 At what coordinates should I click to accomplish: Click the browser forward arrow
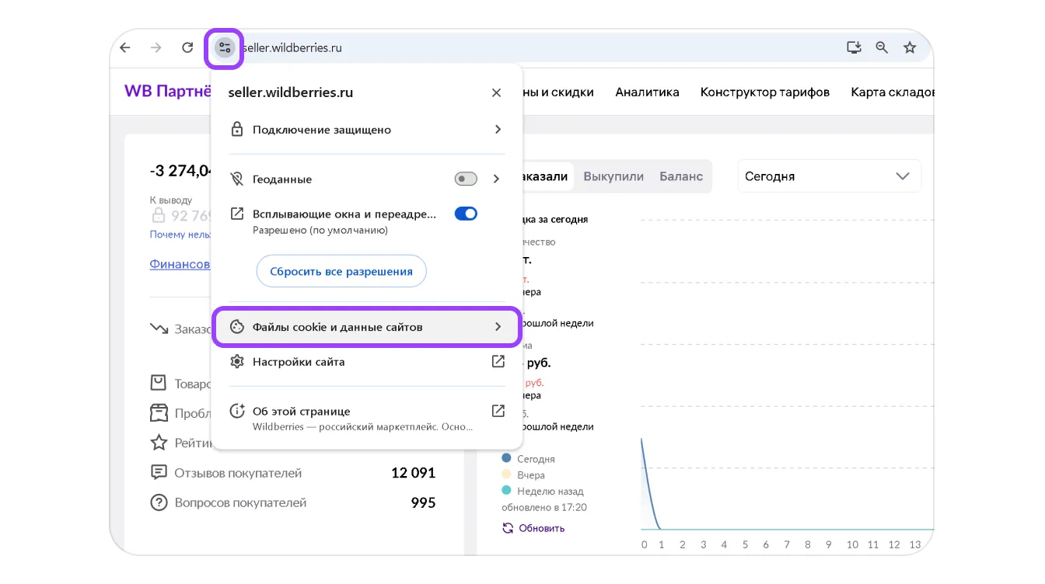(156, 47)
